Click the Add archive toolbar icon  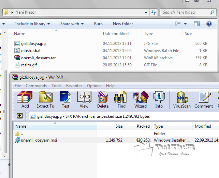point(25,99)
